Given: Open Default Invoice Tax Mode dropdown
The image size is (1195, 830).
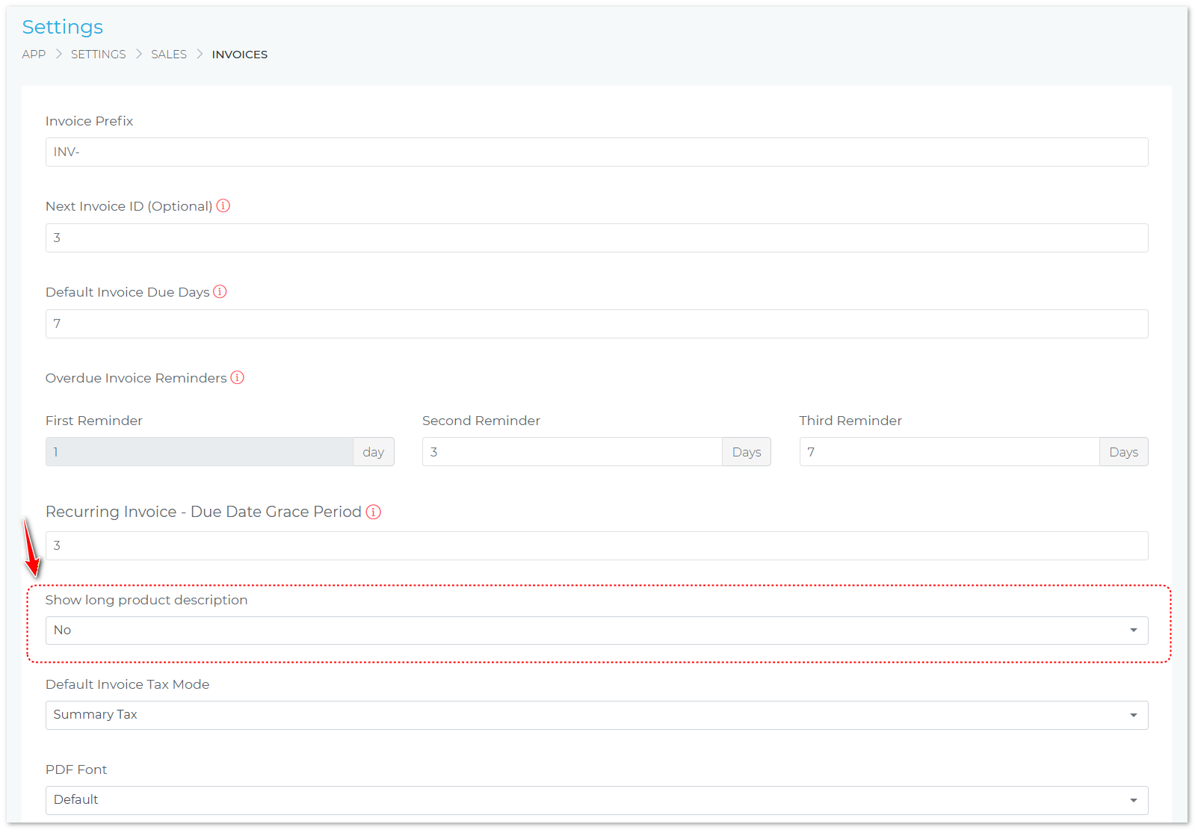Looking at the screenshot, I should tap(596, 715).
